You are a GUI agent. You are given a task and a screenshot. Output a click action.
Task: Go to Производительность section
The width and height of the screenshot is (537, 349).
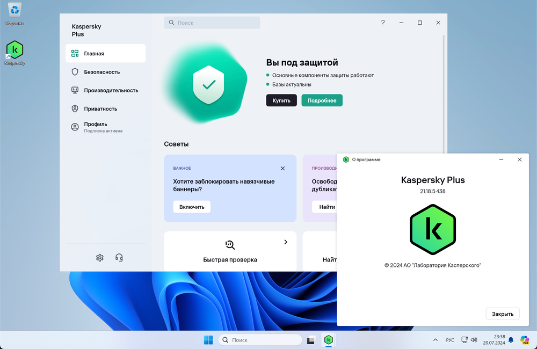pos(105,90)
